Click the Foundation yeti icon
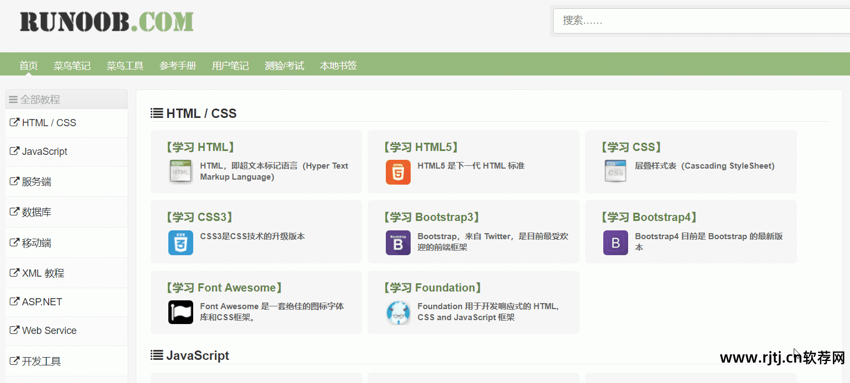This screenshot has height=383, width=850. click(398, 312)
